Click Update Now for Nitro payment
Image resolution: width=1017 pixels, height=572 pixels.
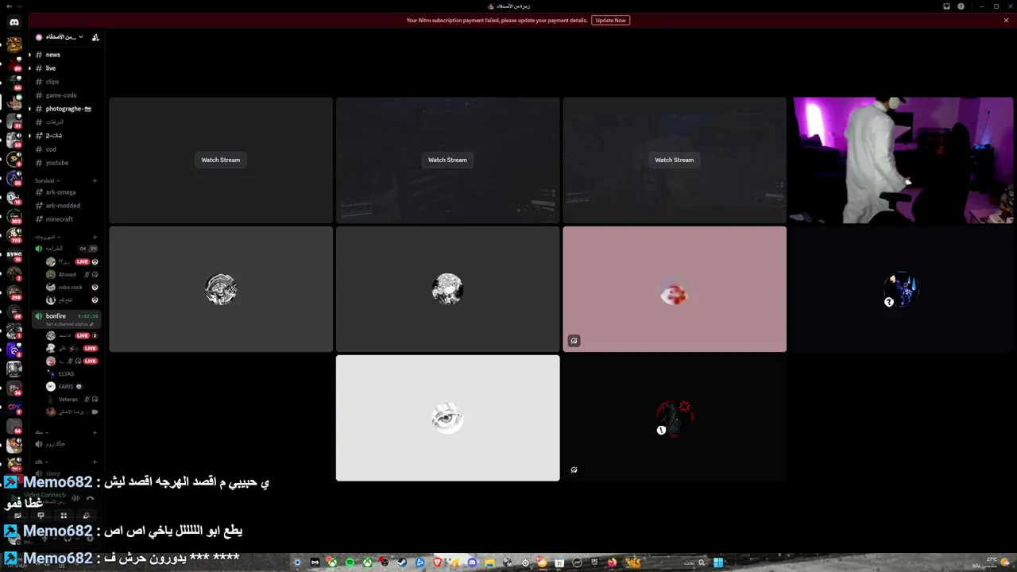pyautogui.click(x=610, y=20)
